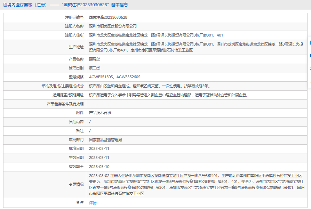Click the bottom icon in right floating sidebar
The image size is (311, 209).
310,81
